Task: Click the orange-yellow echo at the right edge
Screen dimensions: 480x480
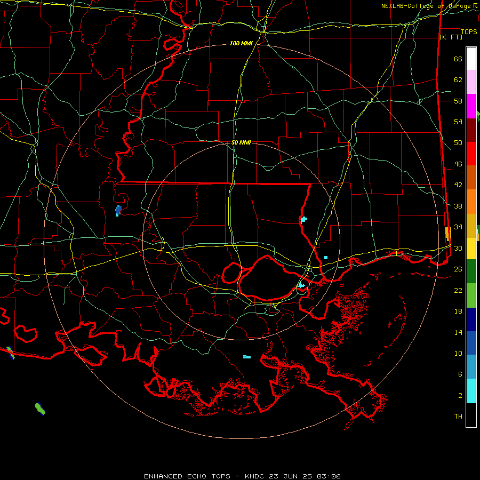Action: (448, 234)
